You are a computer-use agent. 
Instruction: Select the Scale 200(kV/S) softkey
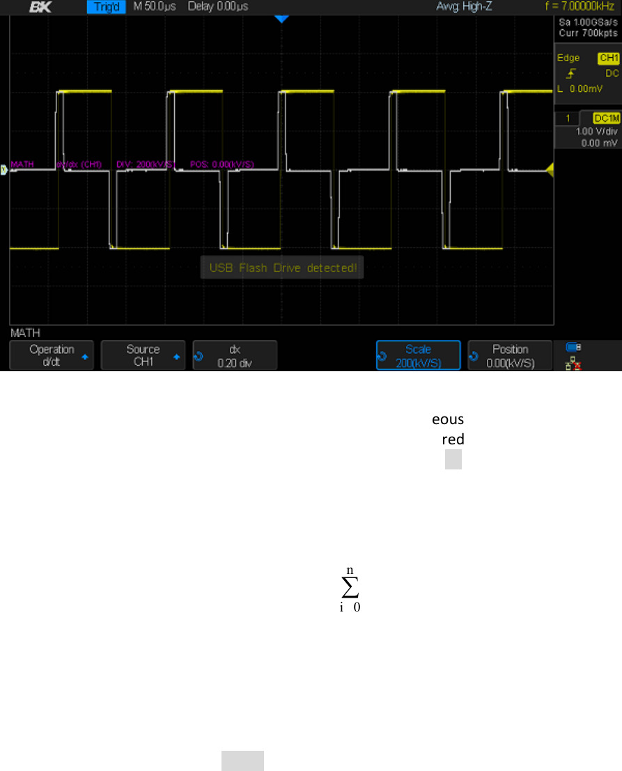click(418, 355)
